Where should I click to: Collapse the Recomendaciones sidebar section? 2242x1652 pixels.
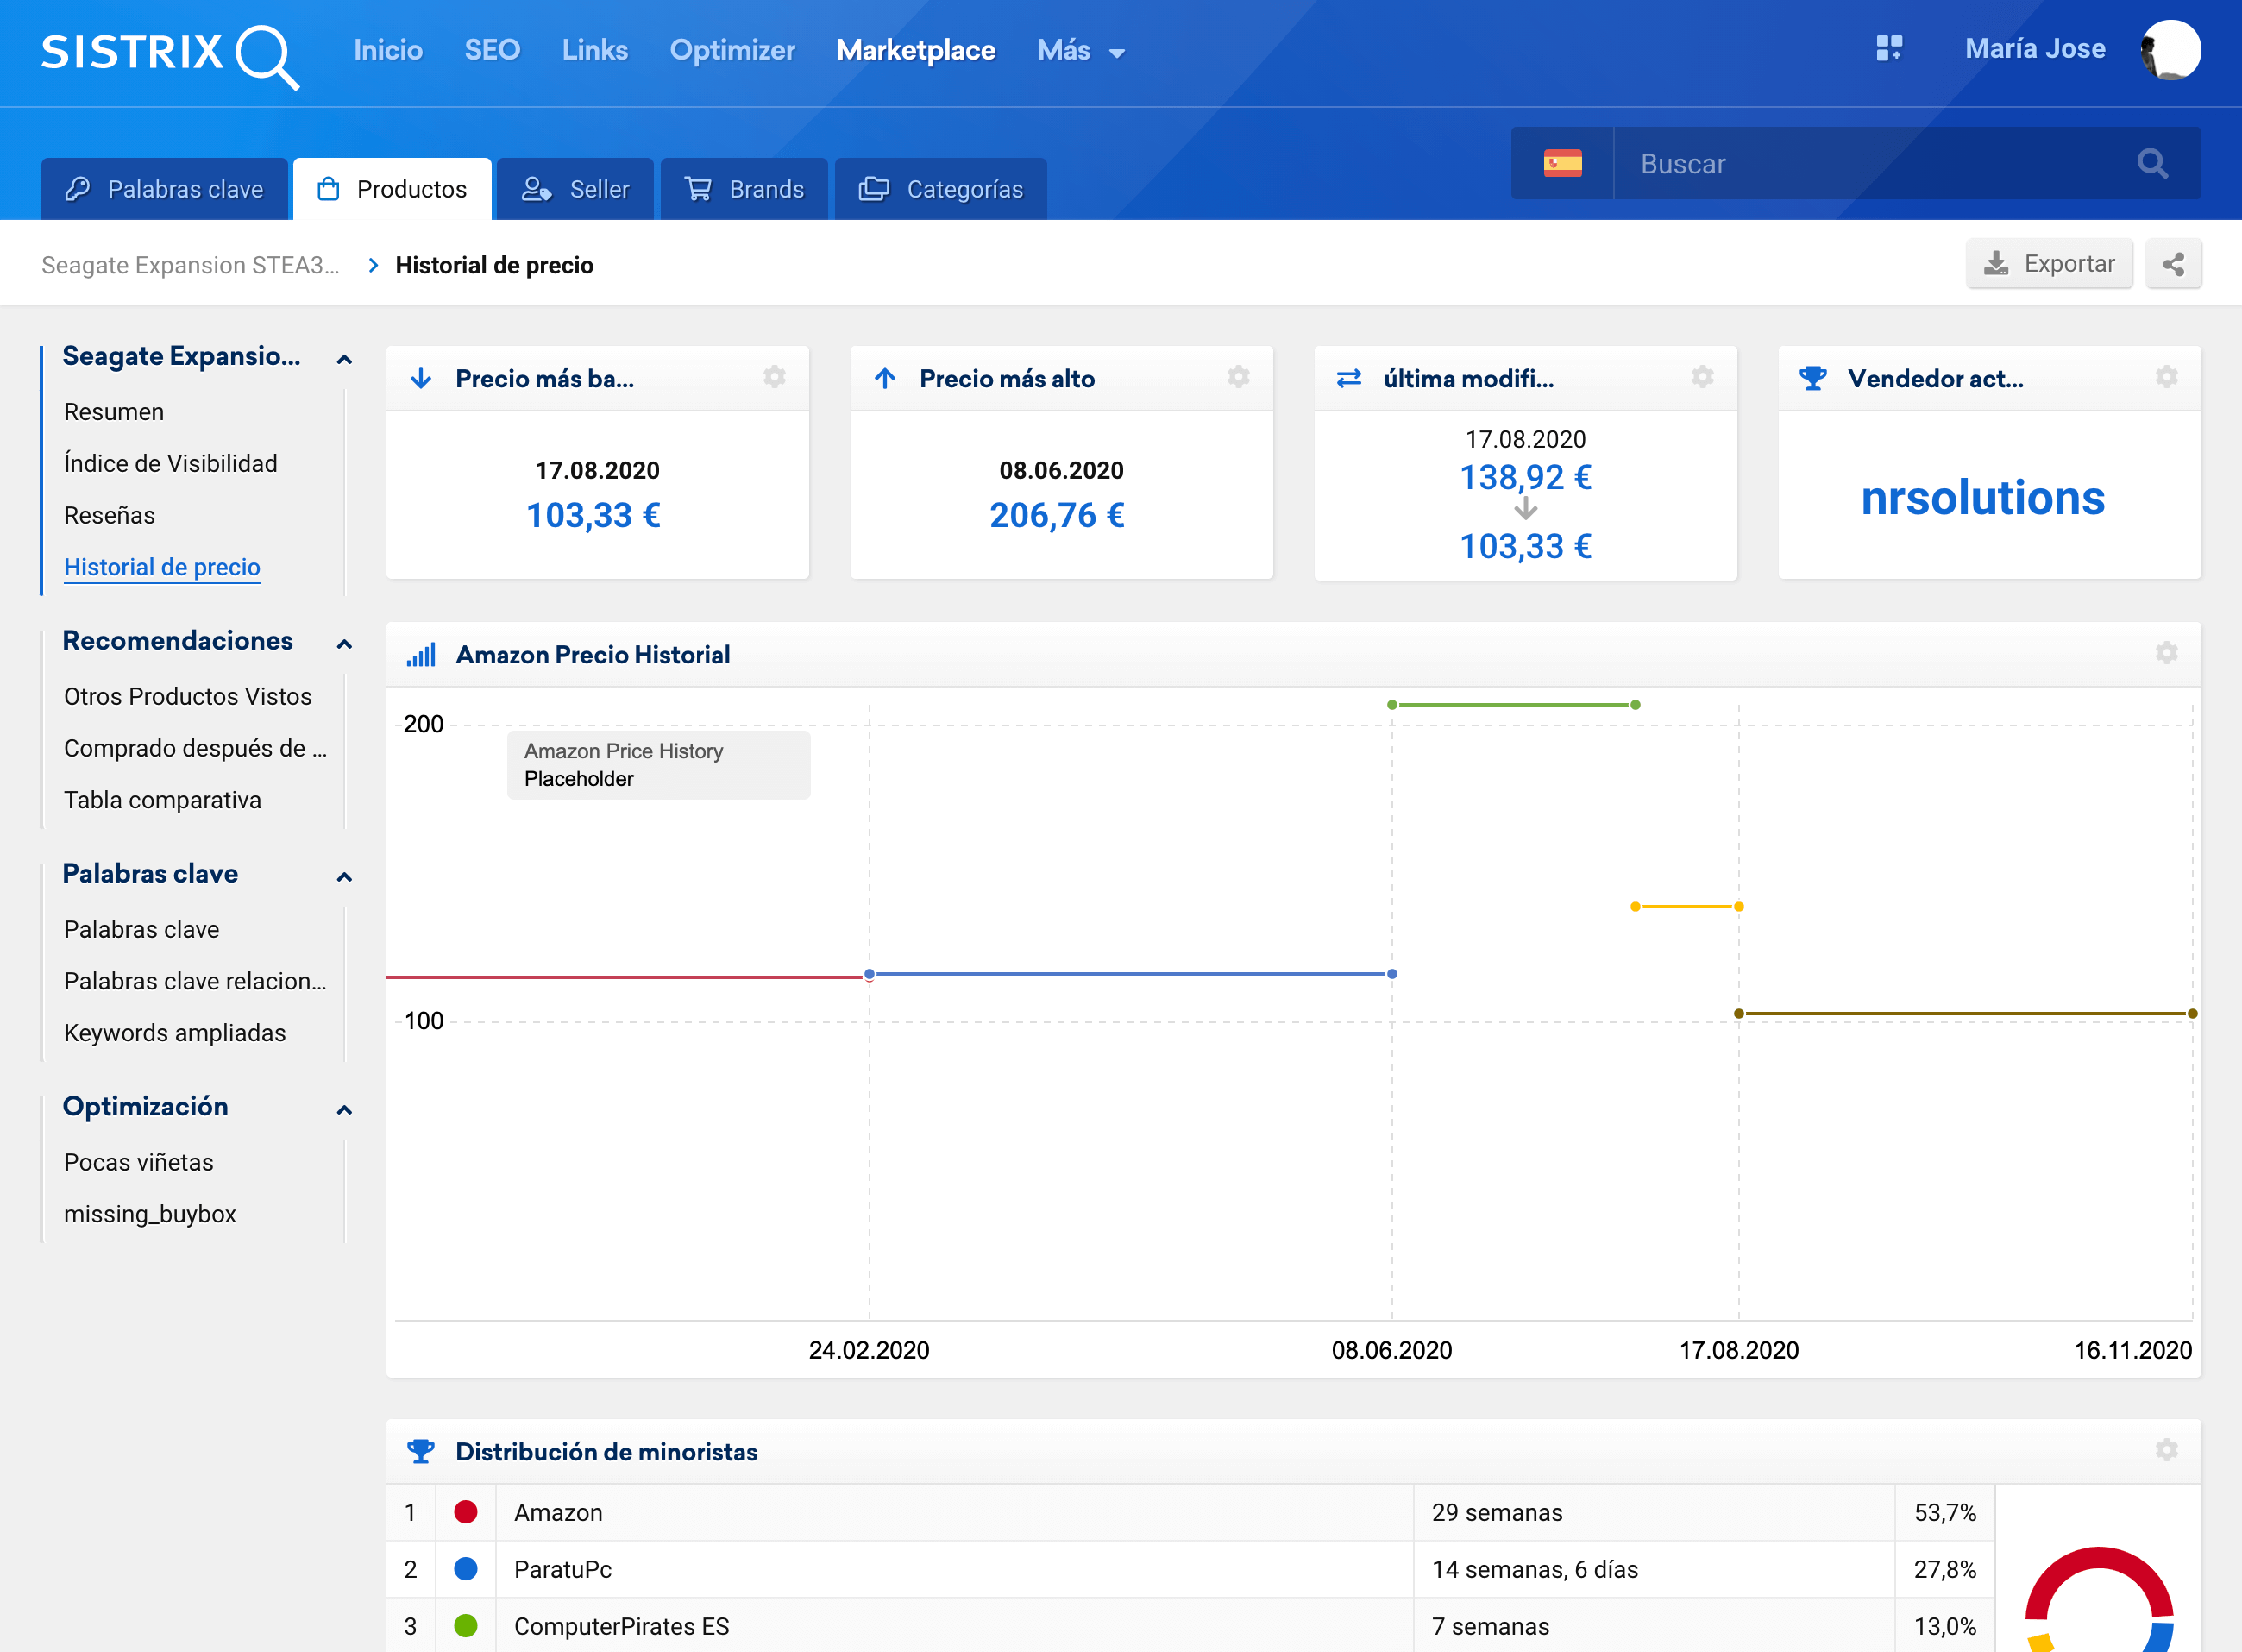tap(344, 643)
